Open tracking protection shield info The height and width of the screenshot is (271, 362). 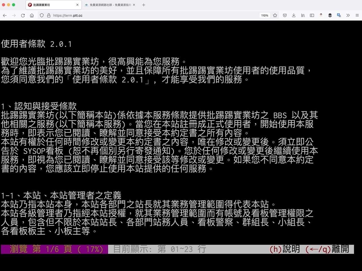(x=42, y=16)
